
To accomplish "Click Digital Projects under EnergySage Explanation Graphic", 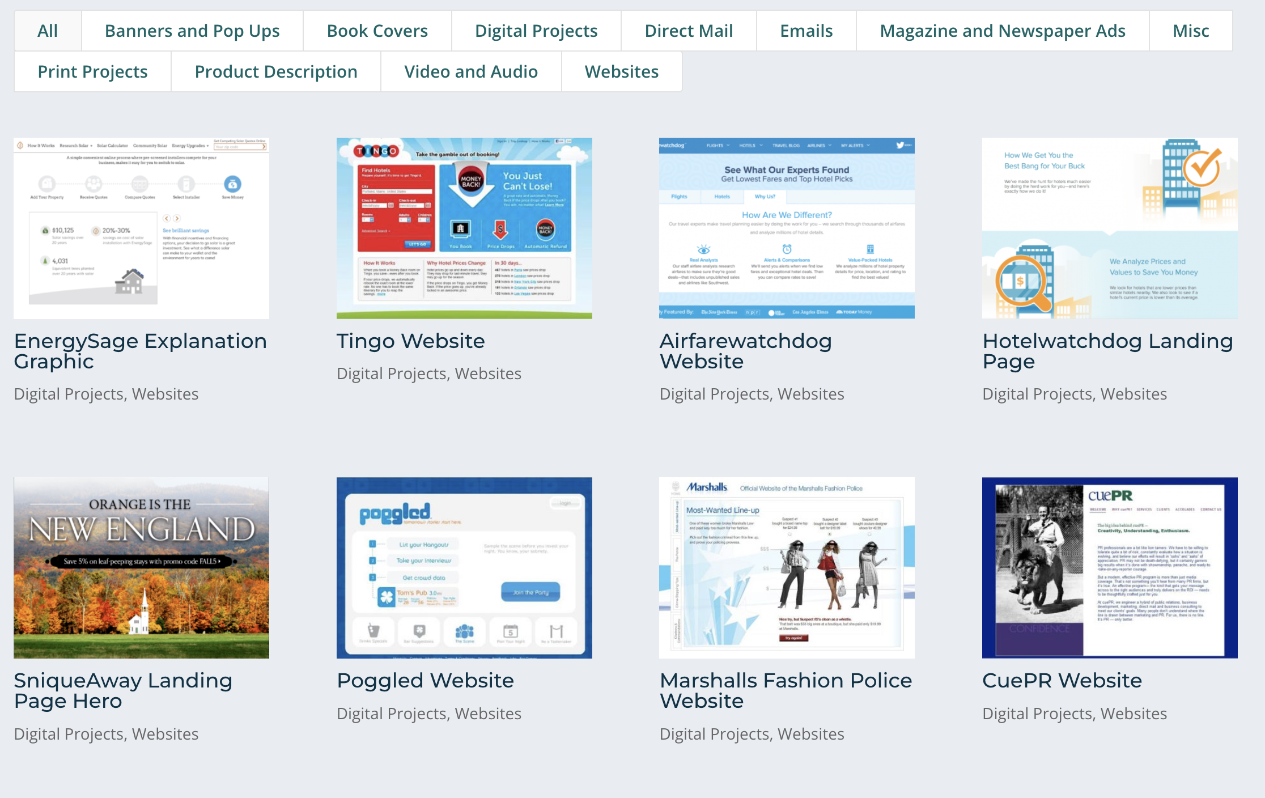I will point(69,394).
